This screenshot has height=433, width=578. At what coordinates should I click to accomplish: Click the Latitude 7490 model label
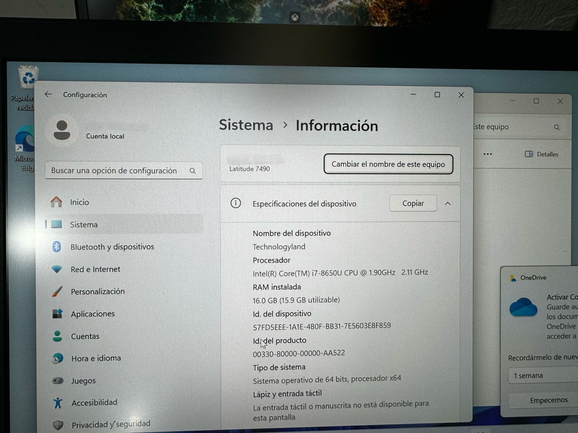coord(249,169)
